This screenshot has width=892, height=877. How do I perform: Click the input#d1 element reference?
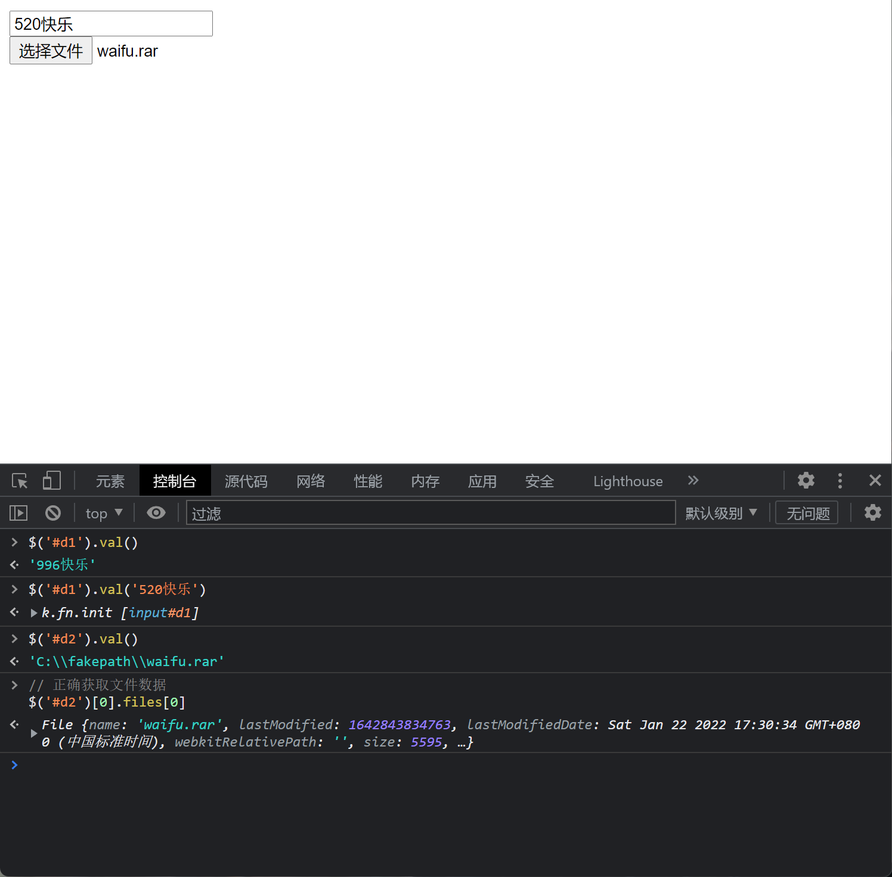(x=160, y=612)
